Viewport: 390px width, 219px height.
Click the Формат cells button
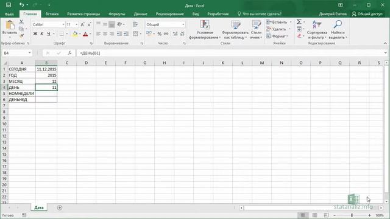pyautogui.click(x=277, y=36)
